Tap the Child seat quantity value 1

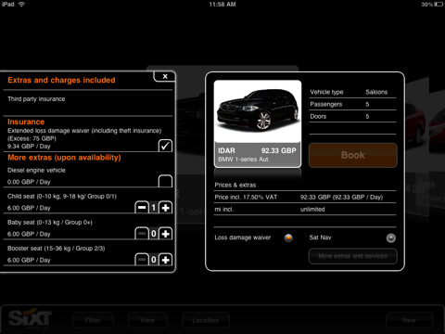[x=154, y=208]
